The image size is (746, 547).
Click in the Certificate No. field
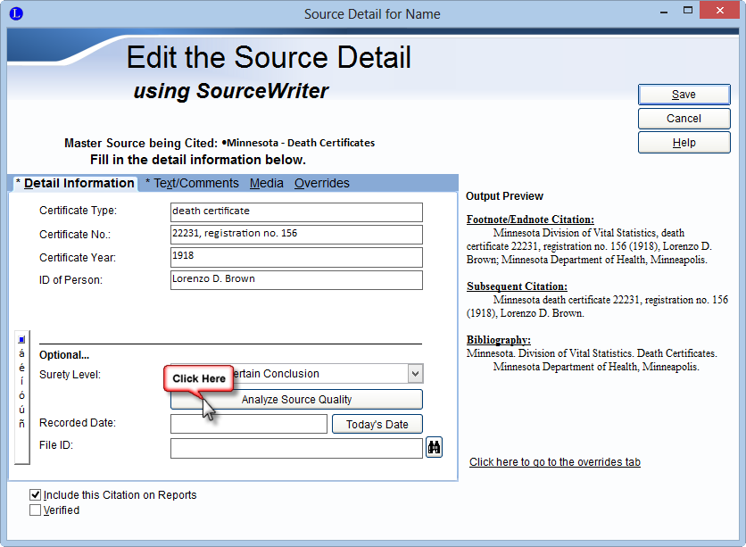pos(296,235)
